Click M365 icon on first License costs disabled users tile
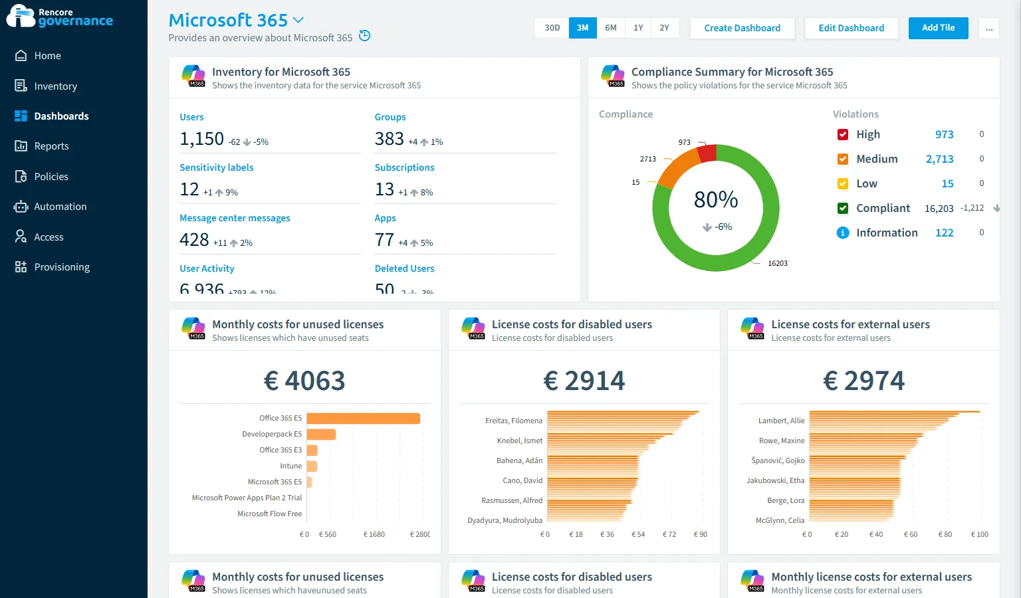The height and width of the screenshot is (598, 1021). (x=473, y=328)
